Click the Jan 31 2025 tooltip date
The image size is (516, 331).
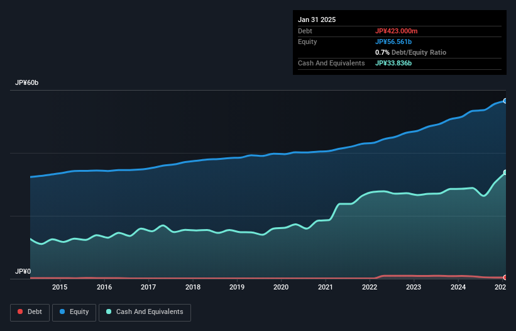(317, 20)
